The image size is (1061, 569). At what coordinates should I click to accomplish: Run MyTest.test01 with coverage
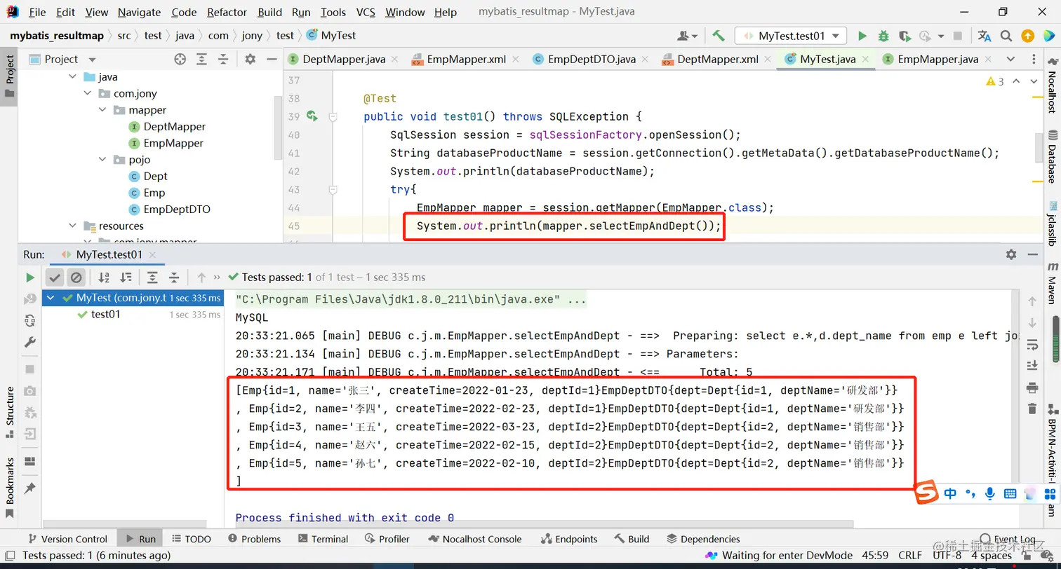tap(905, 36)
